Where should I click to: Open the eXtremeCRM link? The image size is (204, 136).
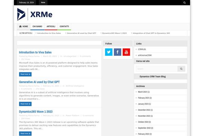(x=145, y=55)
